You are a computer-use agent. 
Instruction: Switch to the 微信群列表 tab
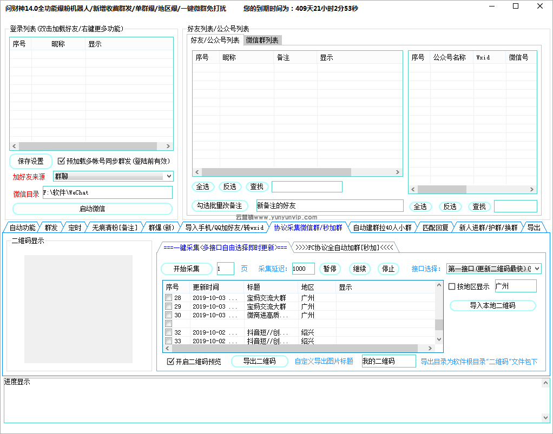click(x=262, y=40)
